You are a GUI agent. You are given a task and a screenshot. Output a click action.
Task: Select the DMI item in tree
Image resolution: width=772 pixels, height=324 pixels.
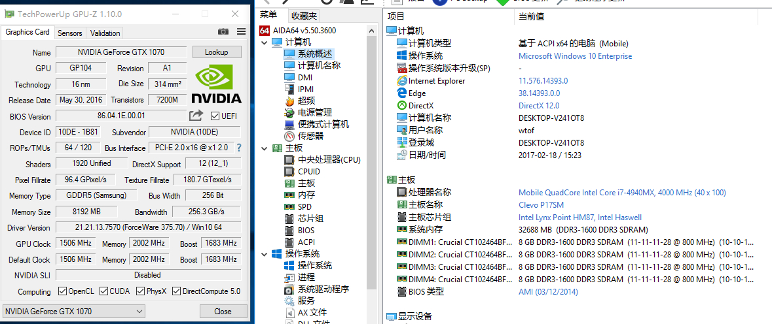(x=304, y=77)
